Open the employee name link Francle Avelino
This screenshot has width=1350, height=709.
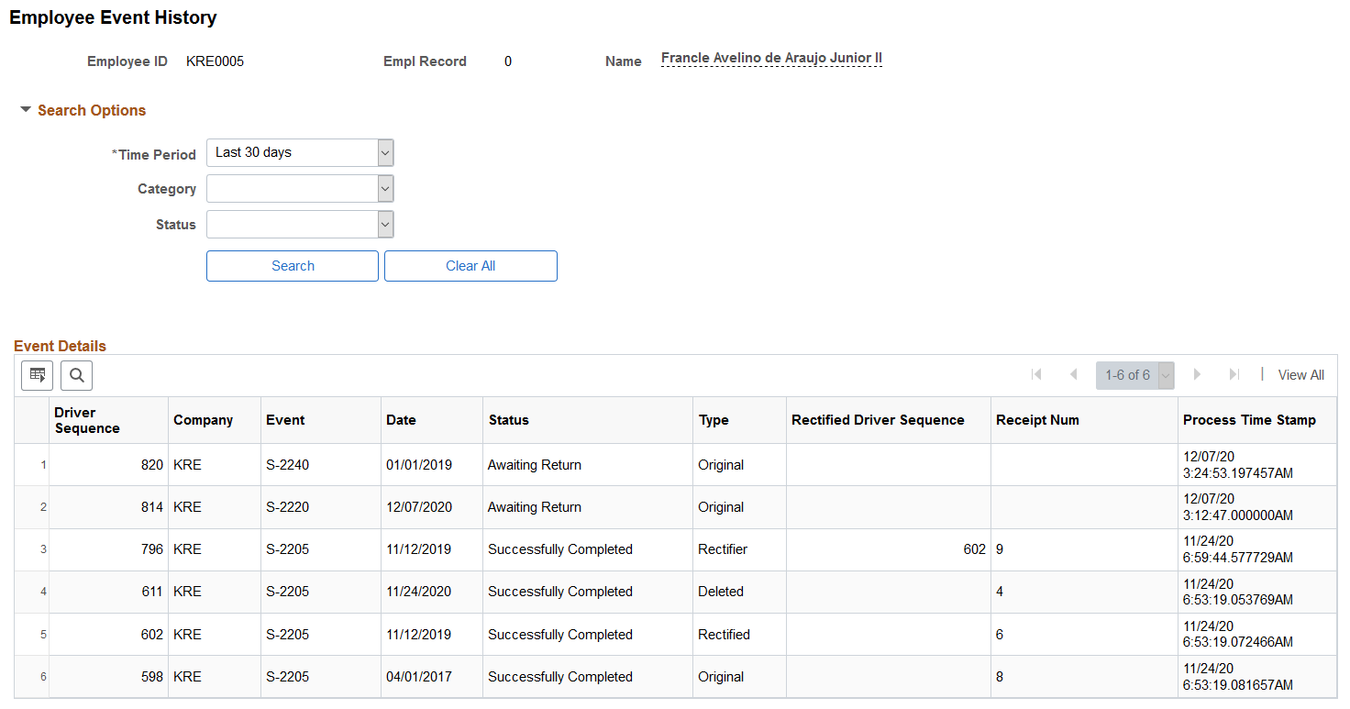(x=771, y=59)
